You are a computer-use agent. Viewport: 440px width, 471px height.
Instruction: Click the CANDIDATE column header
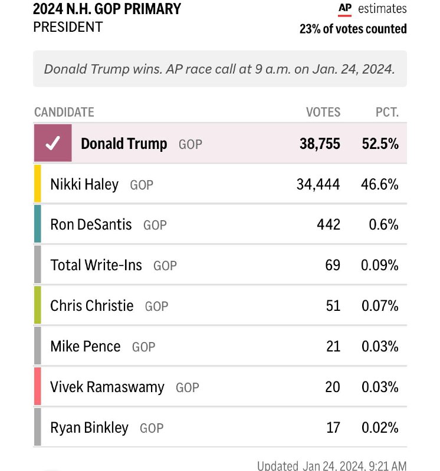[64, 112]
